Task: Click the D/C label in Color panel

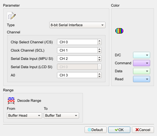Action: (x=118, y=55)
